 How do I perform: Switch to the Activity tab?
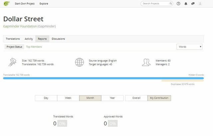tap(29, 39)
